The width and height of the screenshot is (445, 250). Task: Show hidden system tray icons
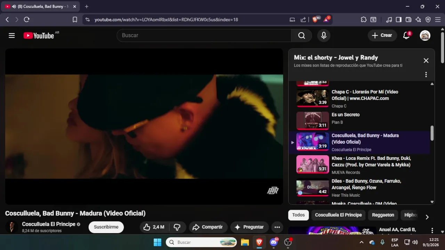(361, 242)
